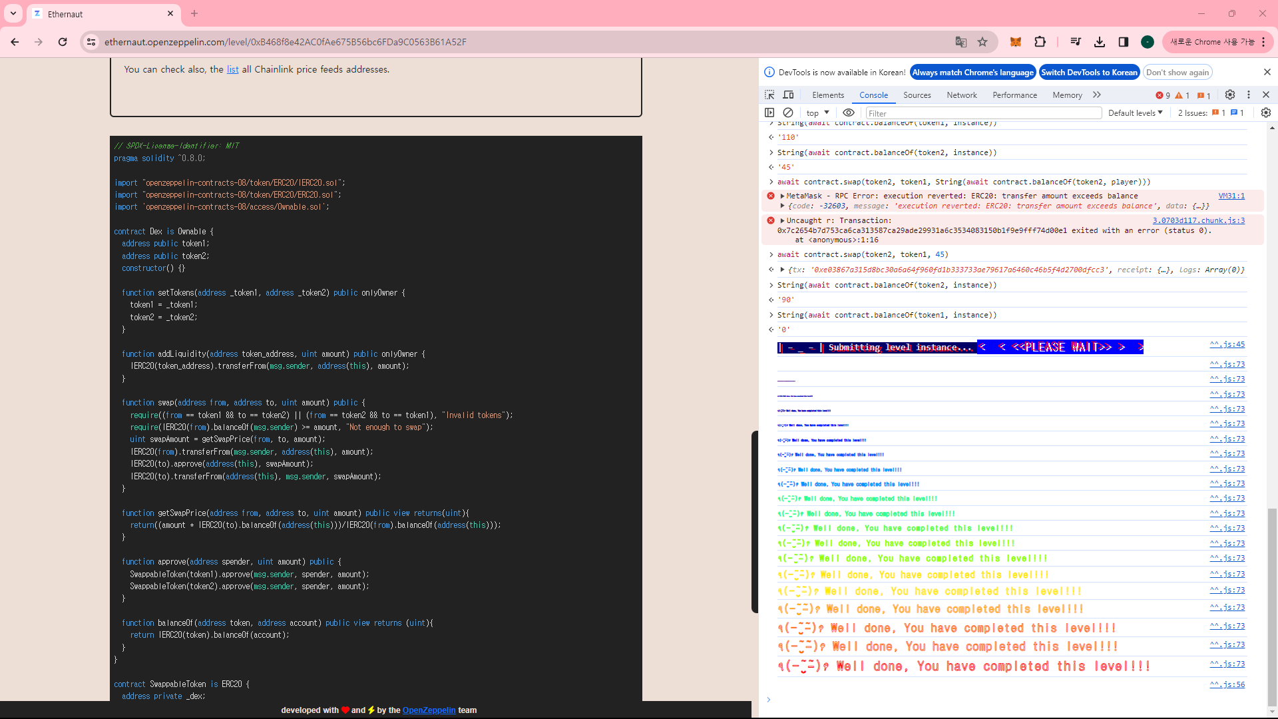
Task: Reload the Ethernaut page
Action: pos(63,42)
